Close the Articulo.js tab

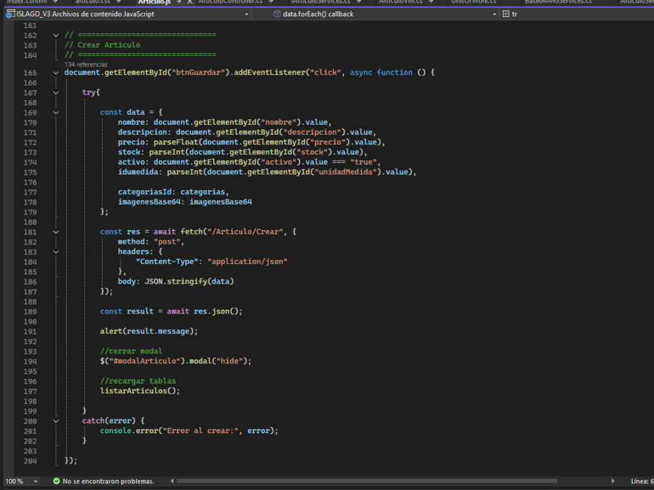pos(190,2)
